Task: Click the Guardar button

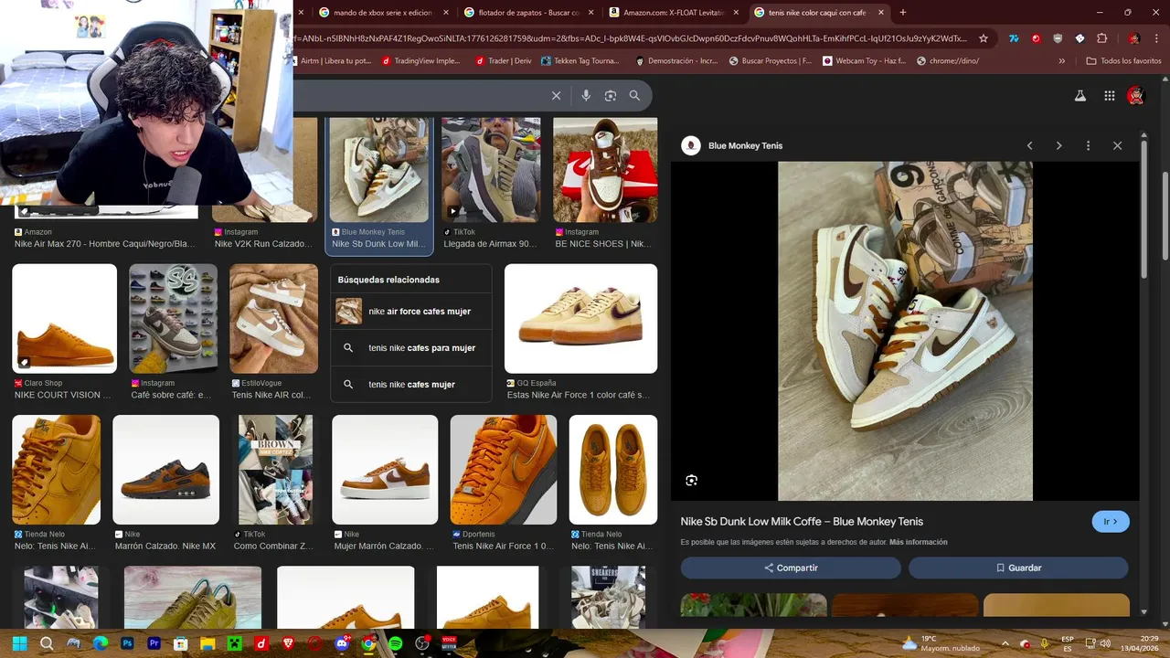Action: (1018, 568)
